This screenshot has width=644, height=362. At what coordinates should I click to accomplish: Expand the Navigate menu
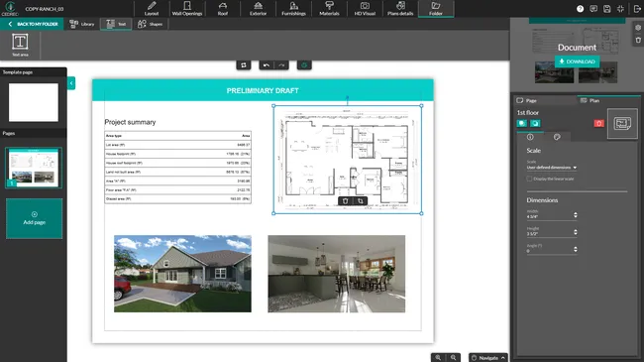(x=488, y=358)
